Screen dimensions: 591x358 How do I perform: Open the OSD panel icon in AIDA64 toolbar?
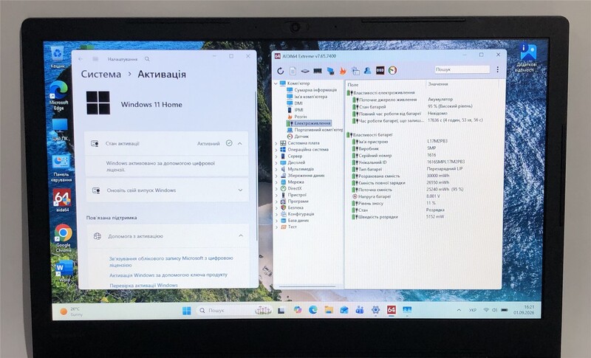click(380, 70)
